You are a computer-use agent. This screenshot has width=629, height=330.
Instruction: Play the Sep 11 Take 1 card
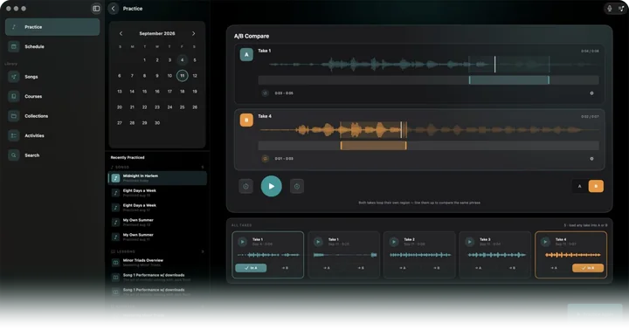click(x=318, y=242)
